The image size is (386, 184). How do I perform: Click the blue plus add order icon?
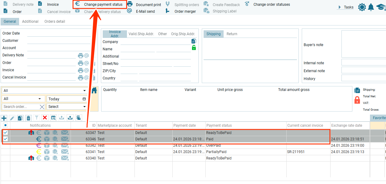4,118
